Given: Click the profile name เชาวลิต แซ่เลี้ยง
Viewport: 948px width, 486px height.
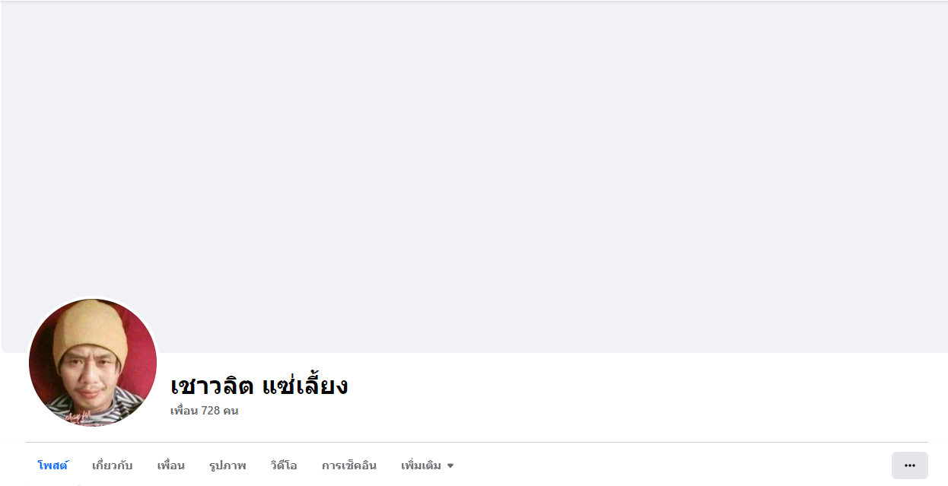Looking at the screenshot, I should [x=259, y=386].
